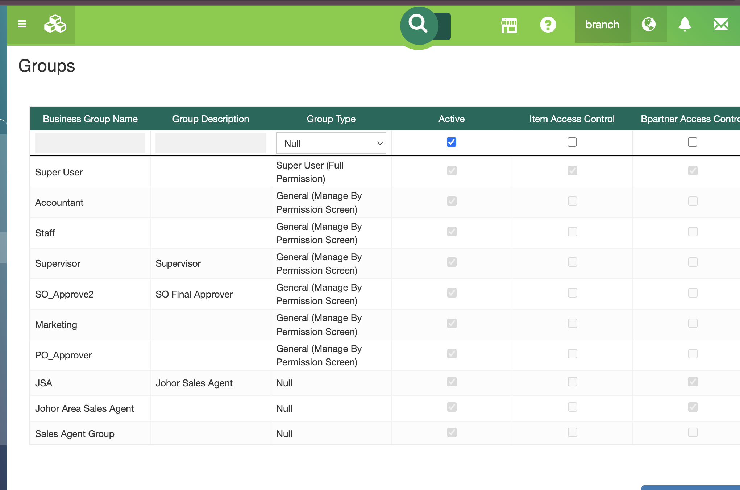Select the SO_Approve2 row name
Image resolution: width=740 pixels, height=490 pixels.
[x=64, y=294]
